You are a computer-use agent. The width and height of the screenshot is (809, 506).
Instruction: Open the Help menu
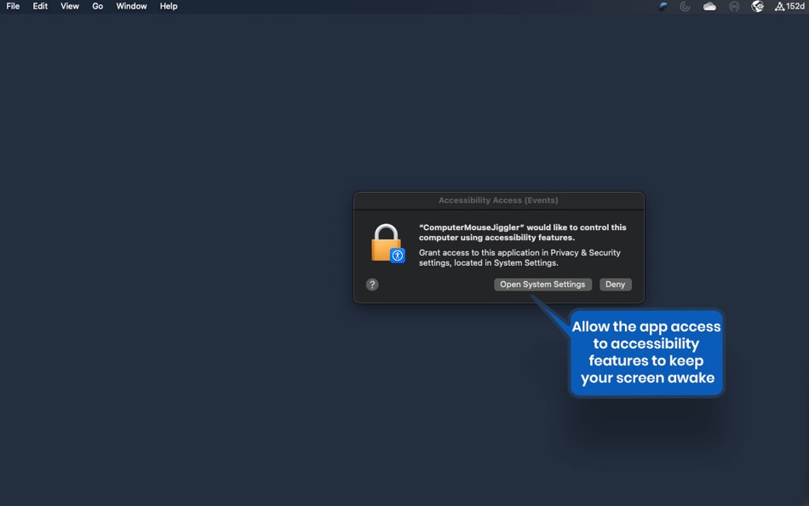169,6
